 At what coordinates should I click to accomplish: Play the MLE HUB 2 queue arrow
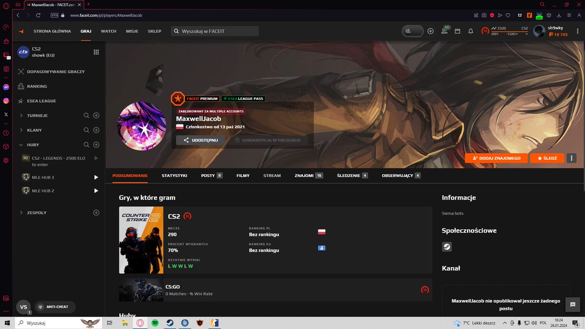click(x=96, y=191)
